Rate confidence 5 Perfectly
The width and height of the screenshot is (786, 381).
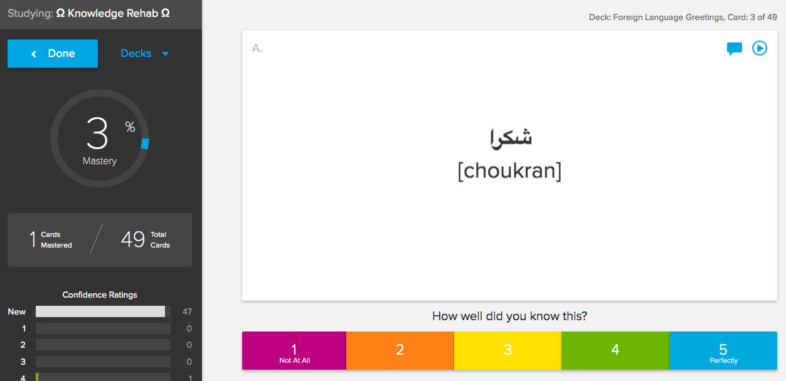pos(723,351)
